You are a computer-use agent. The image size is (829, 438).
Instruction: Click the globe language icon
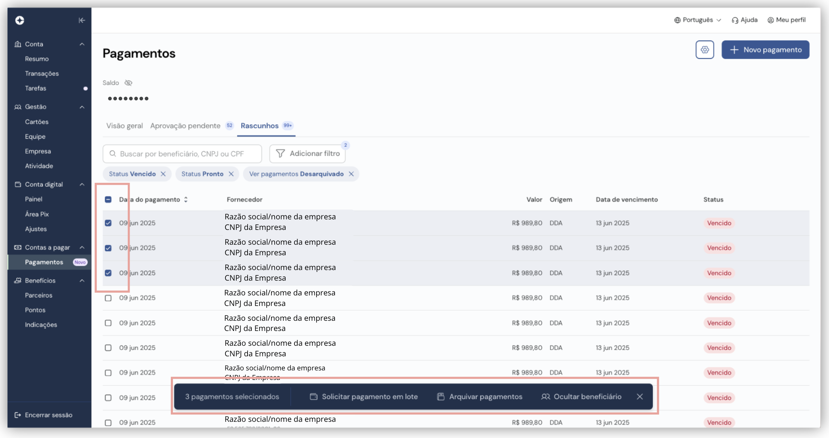coord(677,20)
